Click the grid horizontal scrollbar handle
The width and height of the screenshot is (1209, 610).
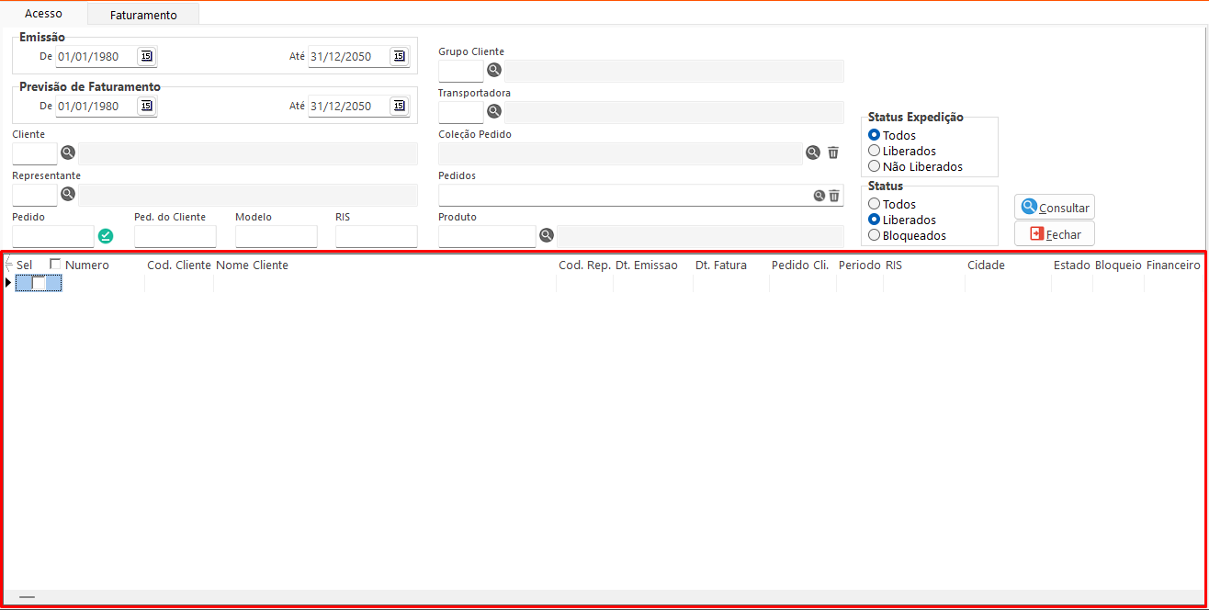27,597
